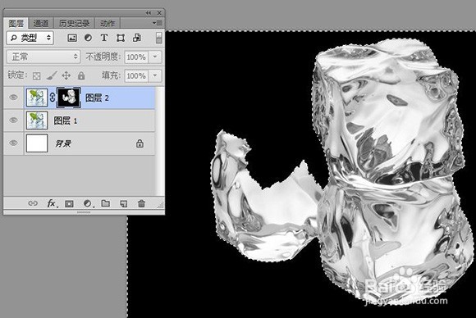
Task: Switch to the 通道 tab
Action: pos(41,23)
